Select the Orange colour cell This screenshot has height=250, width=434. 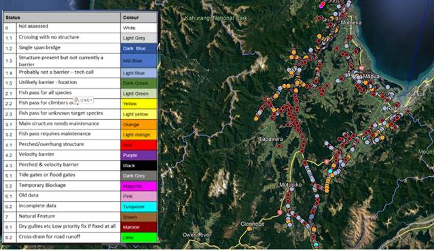tap(139, 124)
